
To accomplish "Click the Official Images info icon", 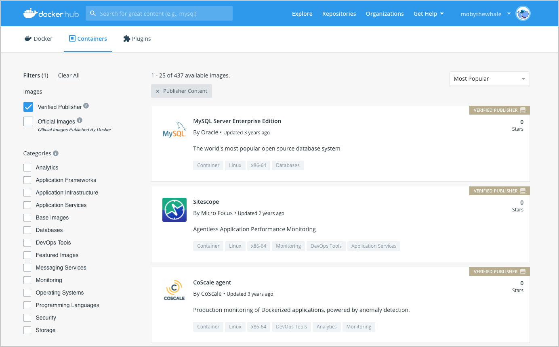I will pos(80,120).
